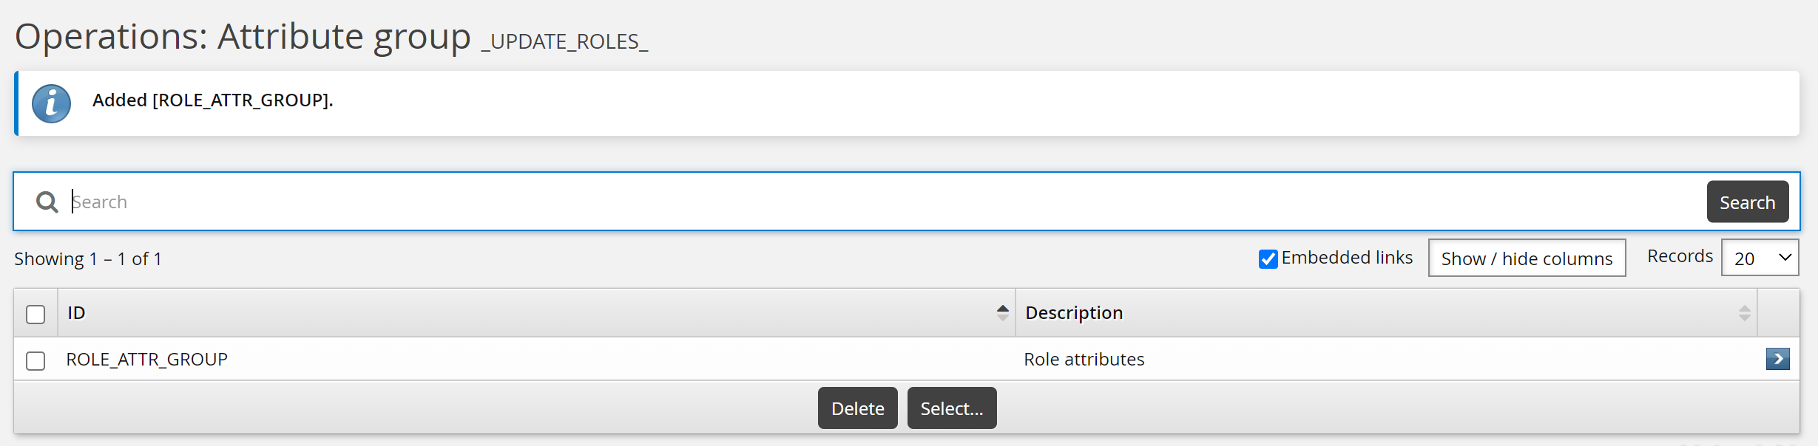This screenshot has width=1818, height=446.
Task: Open Show / hide columns options
Action: [1526, 258]
